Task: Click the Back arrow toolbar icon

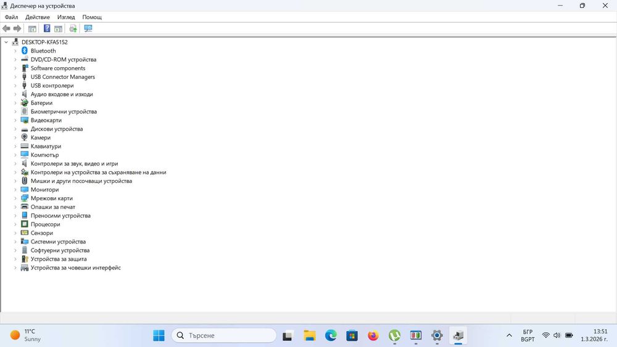Action: tap(6, 28)
